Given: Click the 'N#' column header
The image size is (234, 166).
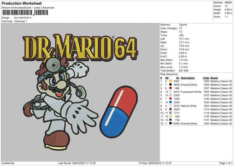Looking at the screenshot, I should tap(167, 78).
